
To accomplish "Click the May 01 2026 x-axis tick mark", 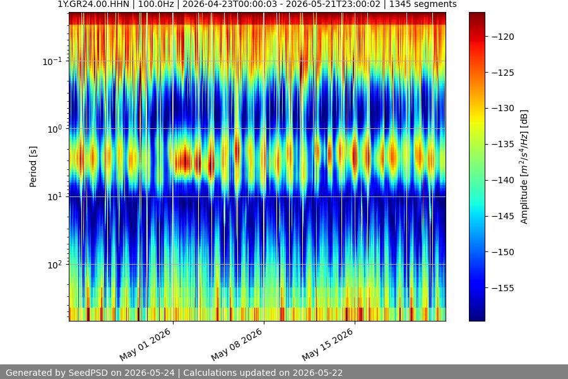I will (x=173, y=322).
